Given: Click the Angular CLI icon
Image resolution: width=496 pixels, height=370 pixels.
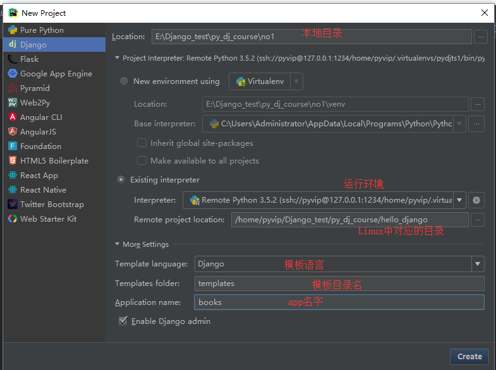Looking at the screenshot, I should click(13, 117).
